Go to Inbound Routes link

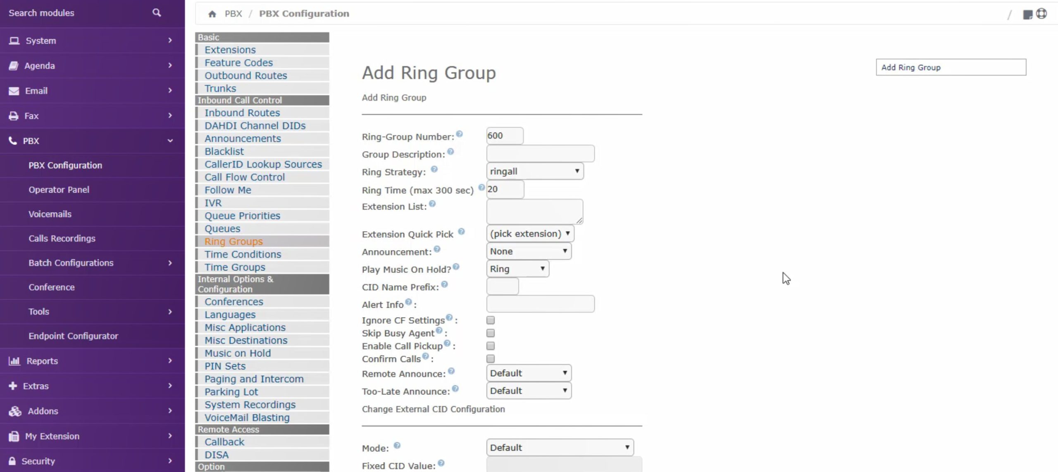click(x=242, y=113)
